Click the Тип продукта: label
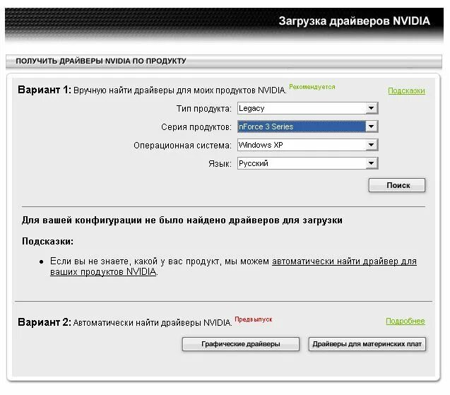Image resolution: width=450 pixels, height=395 pixels. tap(203, 109)
